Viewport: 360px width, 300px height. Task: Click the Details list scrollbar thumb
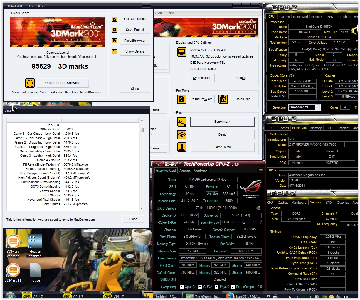pyautogui.click(x=142, y=130)
